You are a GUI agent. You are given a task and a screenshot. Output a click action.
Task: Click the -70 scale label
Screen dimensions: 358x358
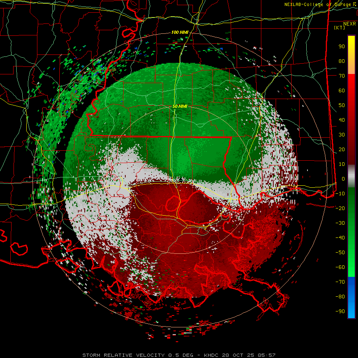(340, 282)
